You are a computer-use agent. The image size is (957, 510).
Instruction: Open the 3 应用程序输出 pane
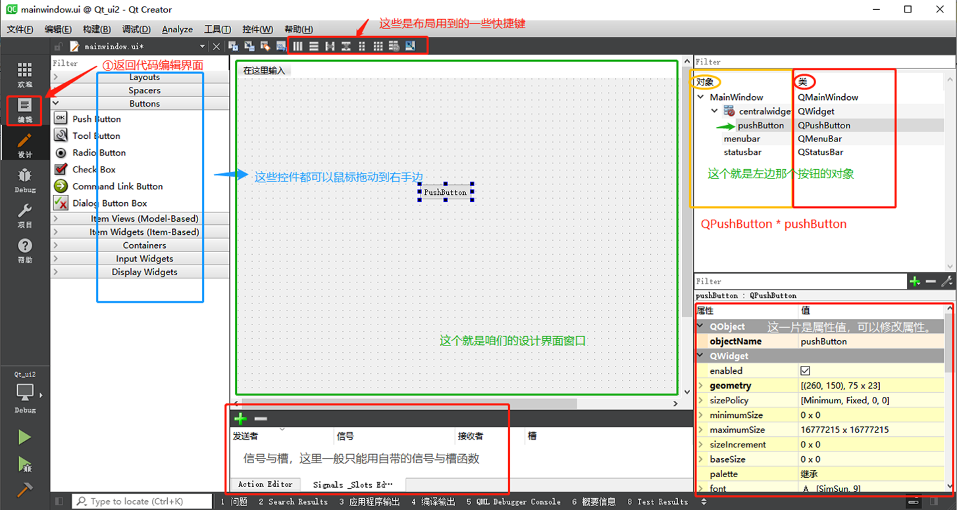[369, 501]
